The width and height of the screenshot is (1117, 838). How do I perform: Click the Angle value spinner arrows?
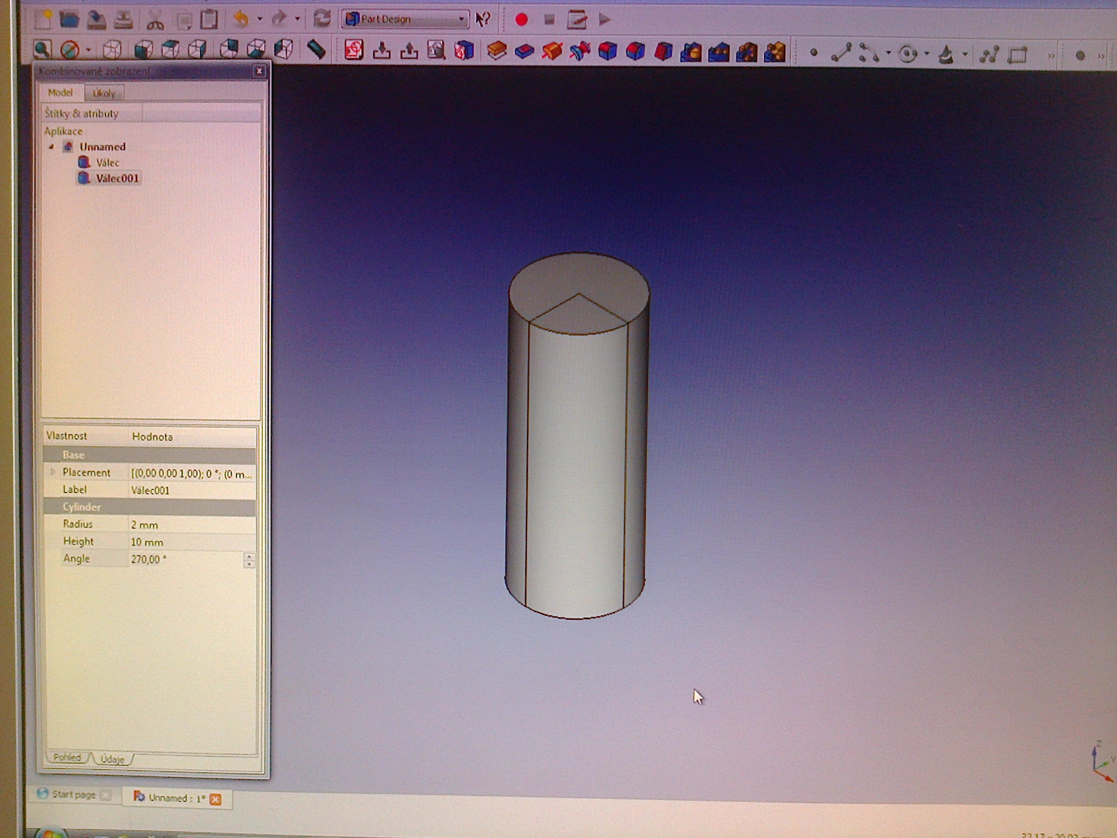249,560
